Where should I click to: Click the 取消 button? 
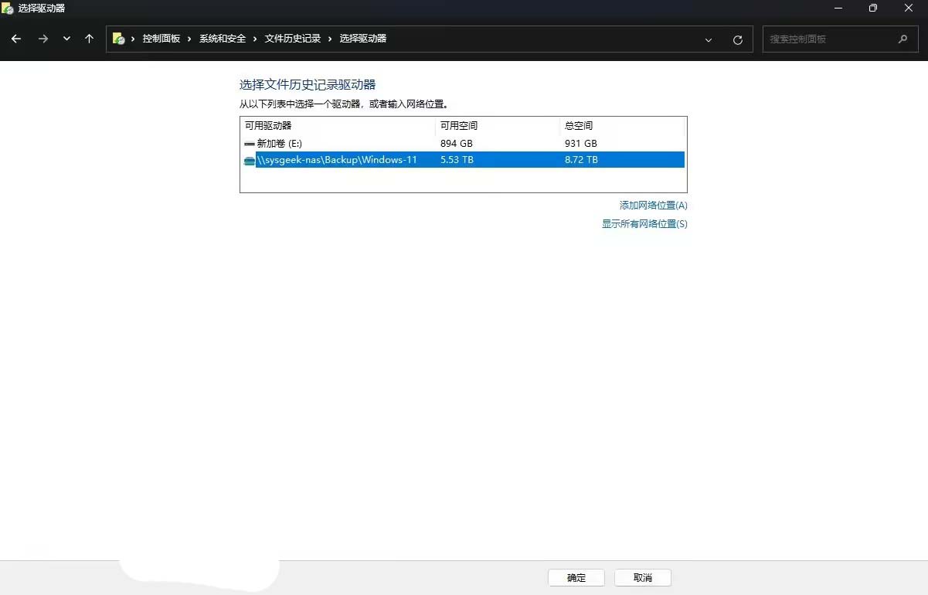642,578
